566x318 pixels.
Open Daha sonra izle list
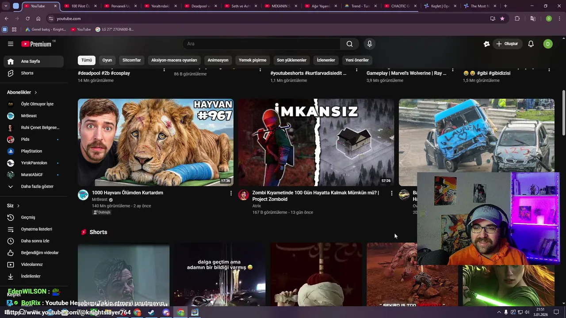(34, 241)
